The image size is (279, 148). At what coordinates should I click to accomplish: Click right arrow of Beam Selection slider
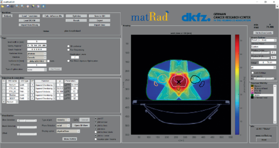pos(36,127)
